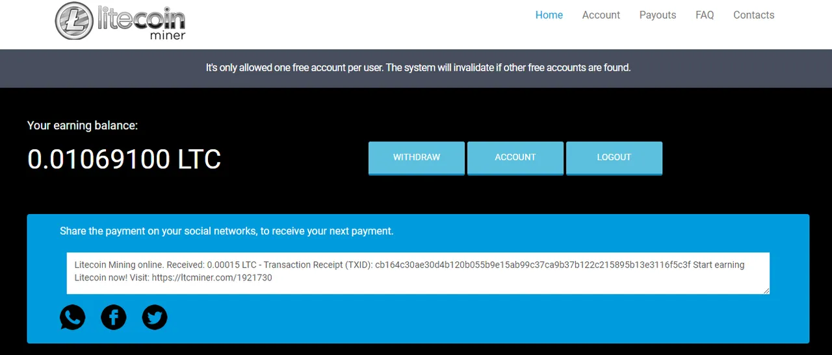The height and width of the screenshot is (355, 832).
Task: Click the 0.01069100 LTC balance value
Action: (x=124, y=159)
